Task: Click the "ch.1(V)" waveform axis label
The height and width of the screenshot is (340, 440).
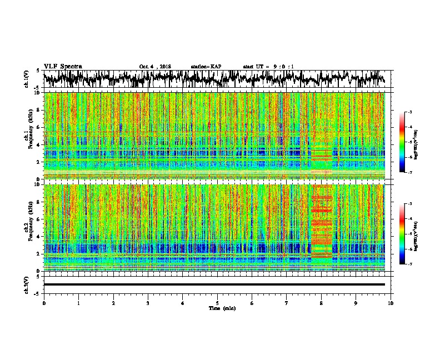Action: pyautogui.click(x=27, y=79)
